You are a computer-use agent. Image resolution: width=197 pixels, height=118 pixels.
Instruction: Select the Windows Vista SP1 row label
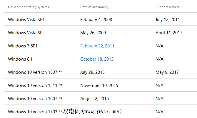click(x=26, y=20)
